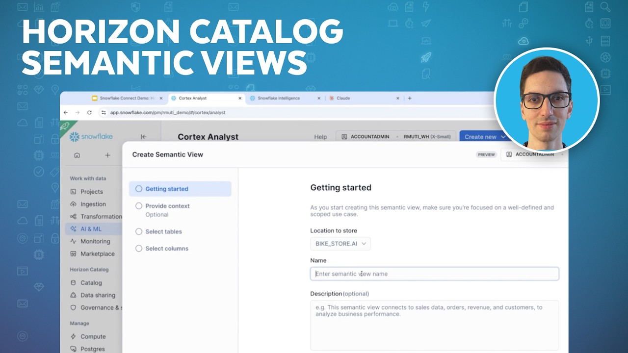Click the Description text area

434,325
